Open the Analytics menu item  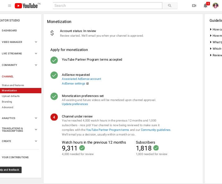tap(8, 118)
